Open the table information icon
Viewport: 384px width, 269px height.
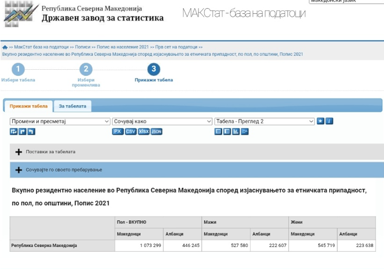coord(329,121)
